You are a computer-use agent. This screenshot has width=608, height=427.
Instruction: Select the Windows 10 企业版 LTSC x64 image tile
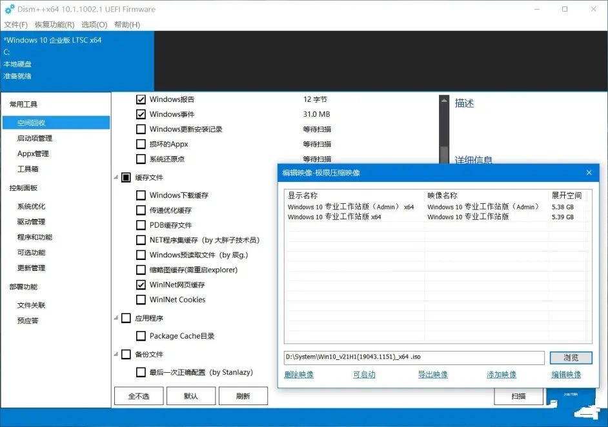coord(77,61)
